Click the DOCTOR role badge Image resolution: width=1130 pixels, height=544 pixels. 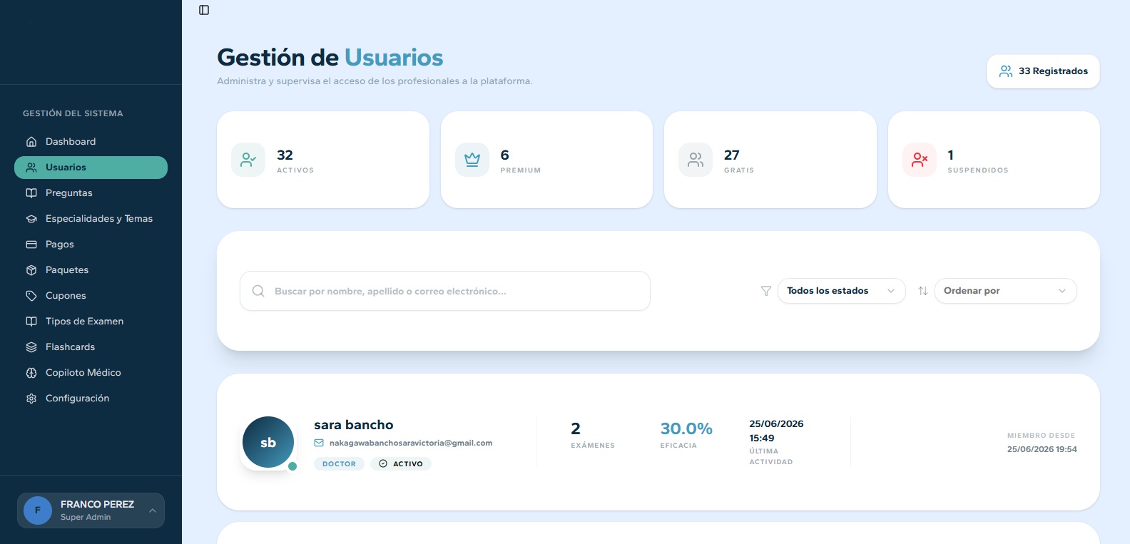(x=339, y=464)
